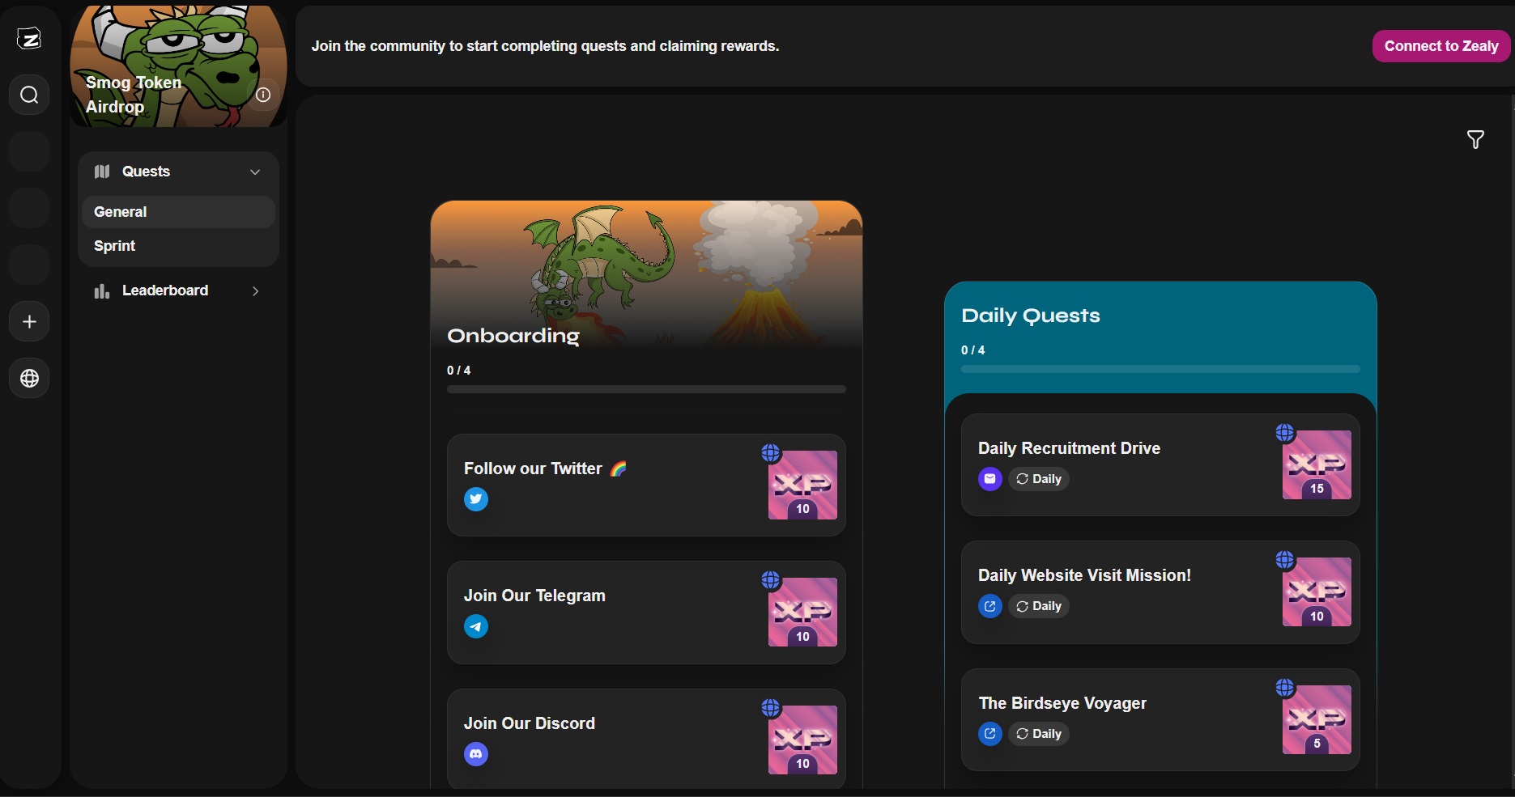Click the 10 XP thumbnail on Join Our Telegram
Image resolution: width=1515 pixels, height=797 pixels.
[802, 613]
